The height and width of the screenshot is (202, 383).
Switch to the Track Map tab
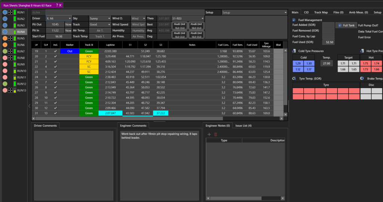[321, 12]
